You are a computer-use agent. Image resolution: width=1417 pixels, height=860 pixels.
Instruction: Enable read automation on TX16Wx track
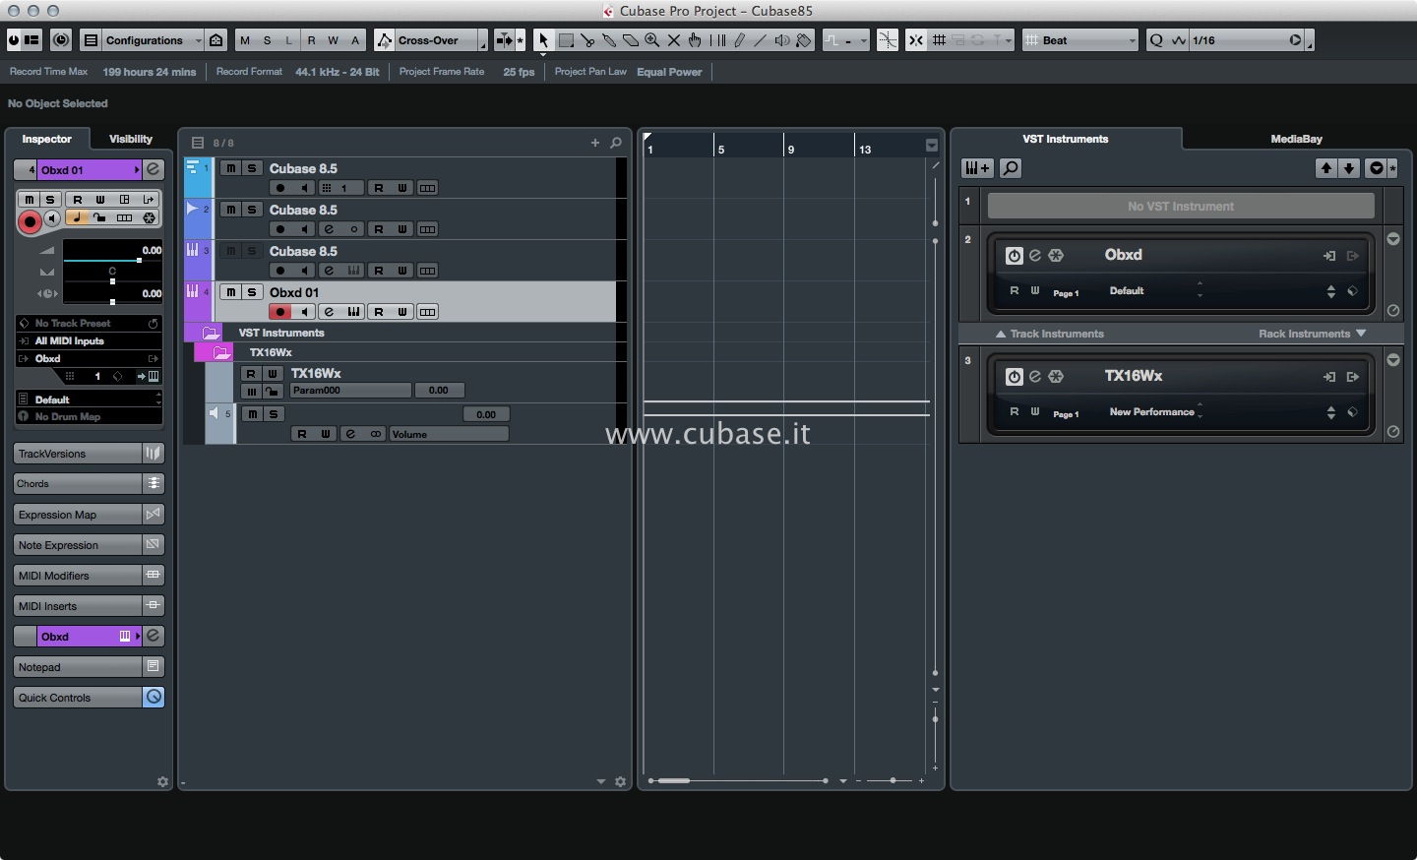click(251, 374)
